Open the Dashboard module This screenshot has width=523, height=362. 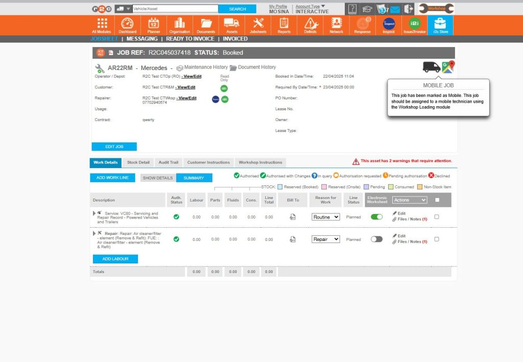(x=127, y=25)
